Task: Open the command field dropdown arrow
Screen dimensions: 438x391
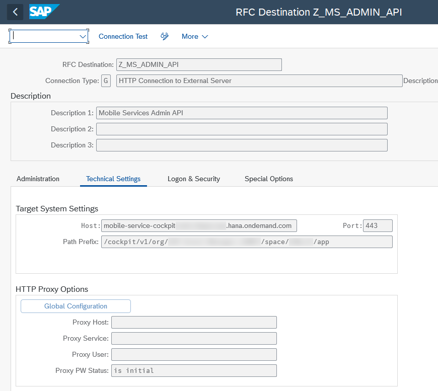Action: (x=83, y=37)
